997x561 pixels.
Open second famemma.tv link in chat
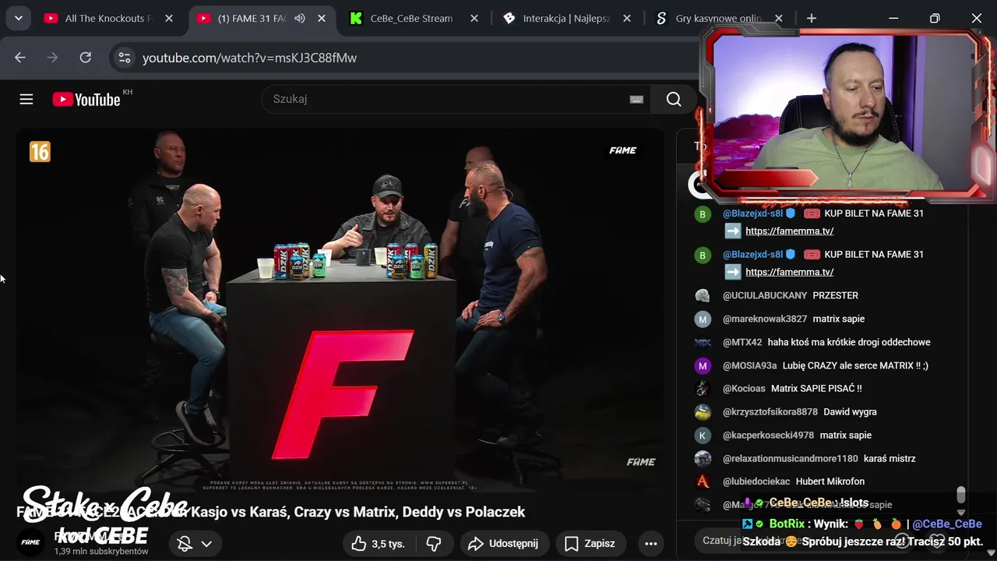point(789,272)
